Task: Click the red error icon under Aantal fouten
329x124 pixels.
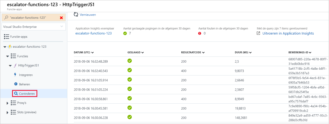Action: point(200,33)
